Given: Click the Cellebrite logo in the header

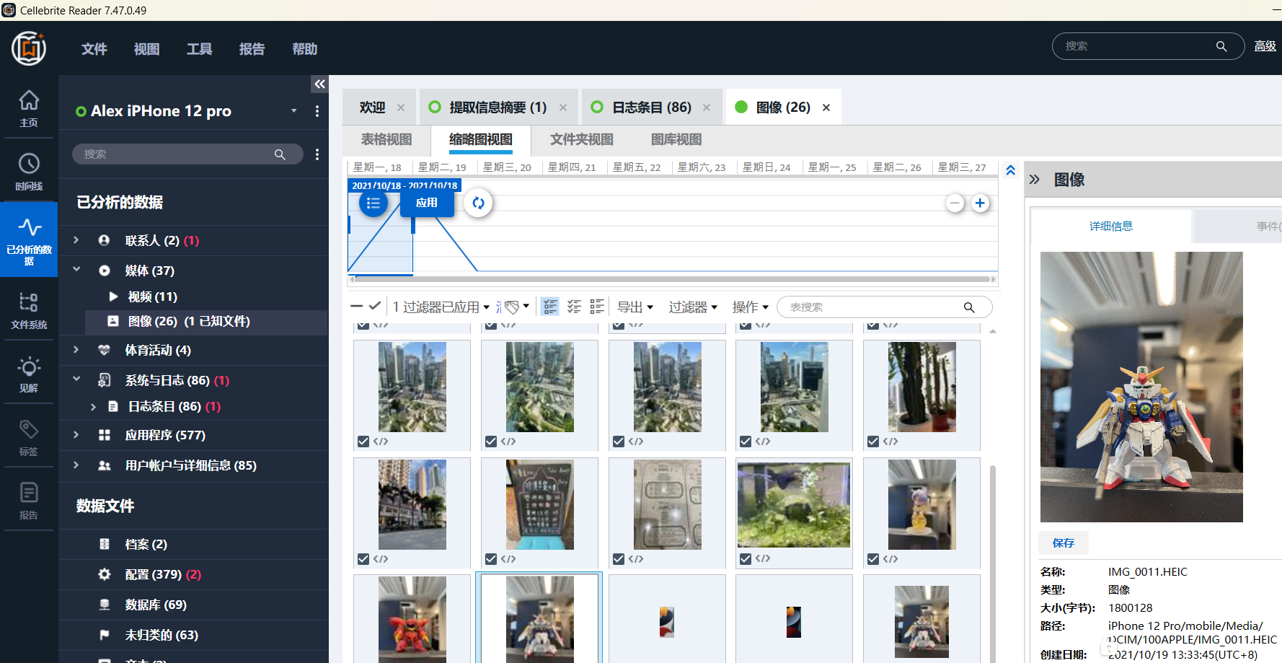Looking at the screenshot, I should tap(29, 48).
